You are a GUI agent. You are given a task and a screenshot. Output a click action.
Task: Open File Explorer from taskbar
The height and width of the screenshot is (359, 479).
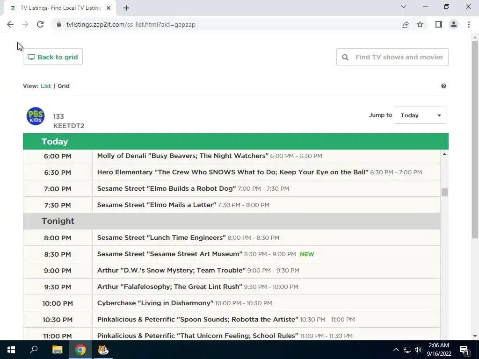tap(57, 350)
